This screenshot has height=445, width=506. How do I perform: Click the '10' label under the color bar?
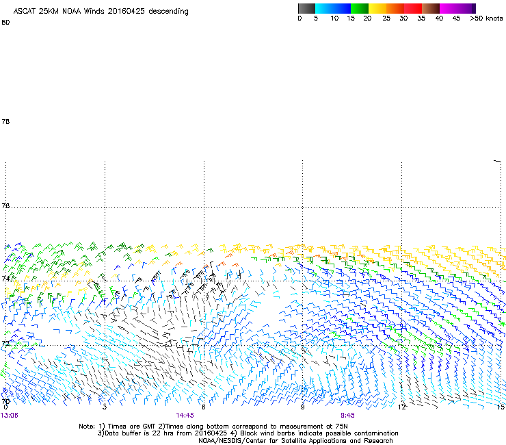click(334, 18)
